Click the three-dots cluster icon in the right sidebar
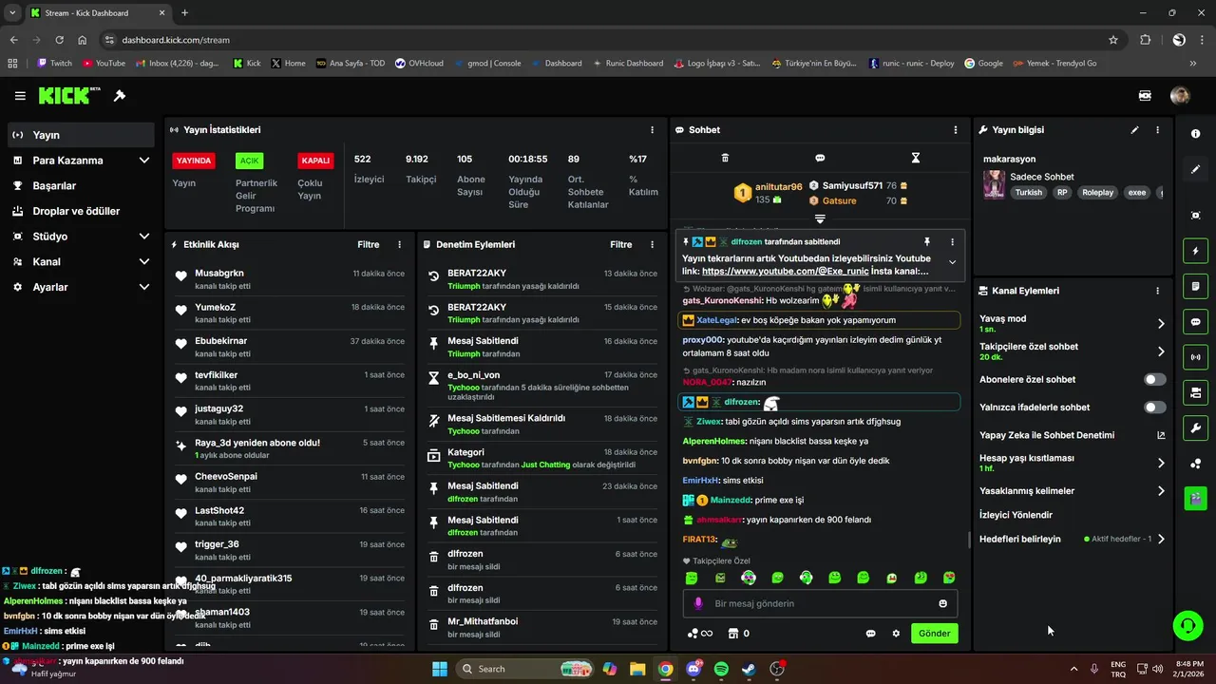1216x684 pixels. tap(1195, 464)
